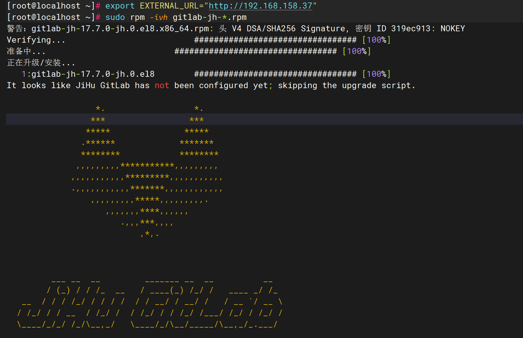This screenshot has height=338, width=523.
Task: Click the '正在升级/安装...' text
Action: (x=41, y=63)
